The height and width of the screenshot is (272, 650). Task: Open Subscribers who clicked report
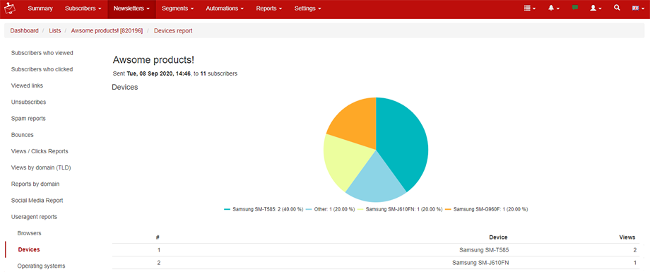click(x=42, y=69)
